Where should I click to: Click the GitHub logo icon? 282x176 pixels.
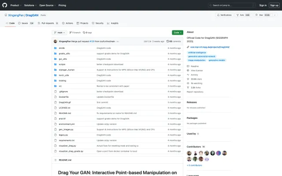(5, 5)
